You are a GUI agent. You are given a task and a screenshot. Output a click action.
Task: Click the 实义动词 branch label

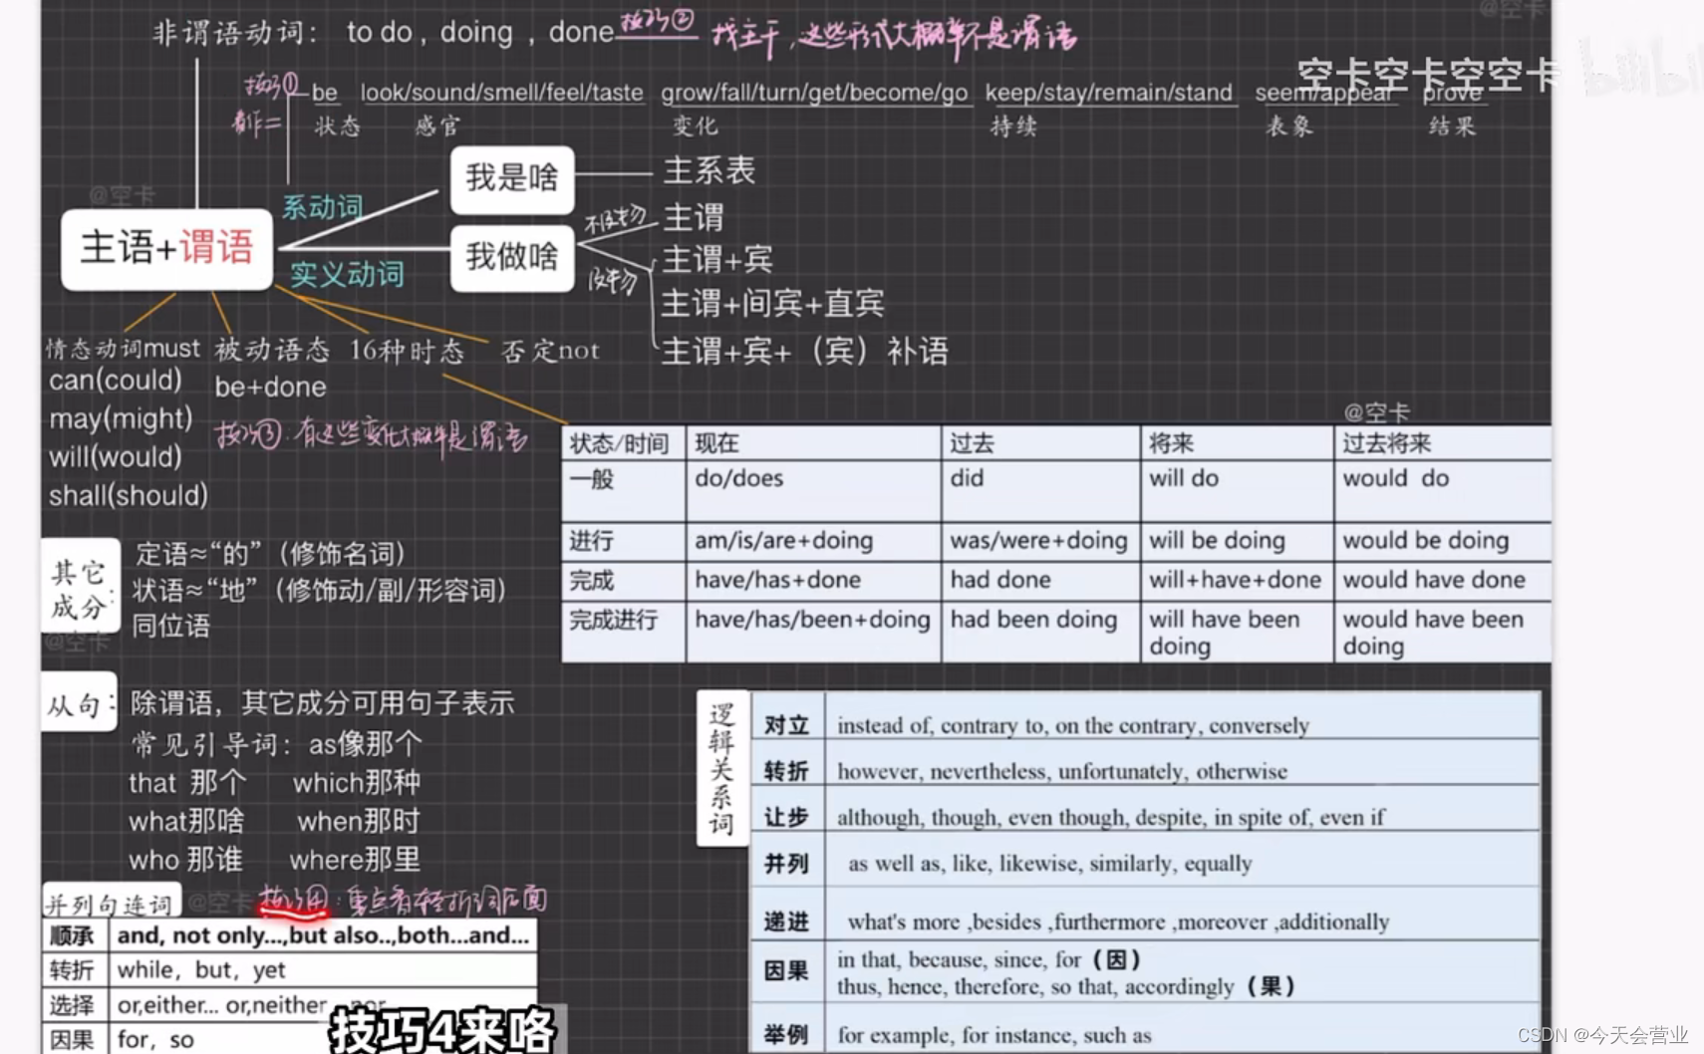(347, 274)
